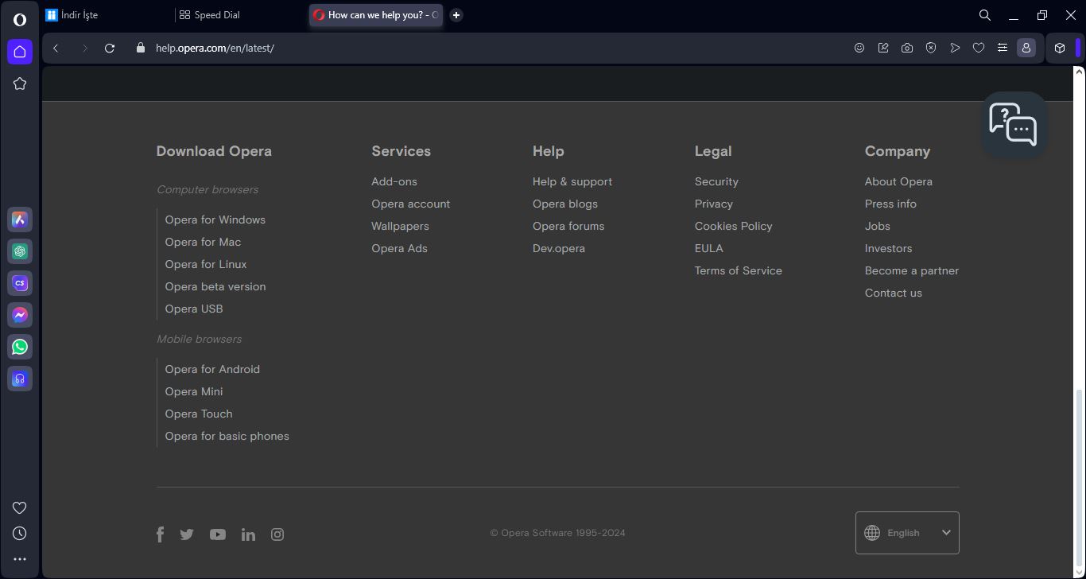The height and width of the screenshot is (579, 1086).
Task: Open the Opera USB link
Action: (194, 309)
